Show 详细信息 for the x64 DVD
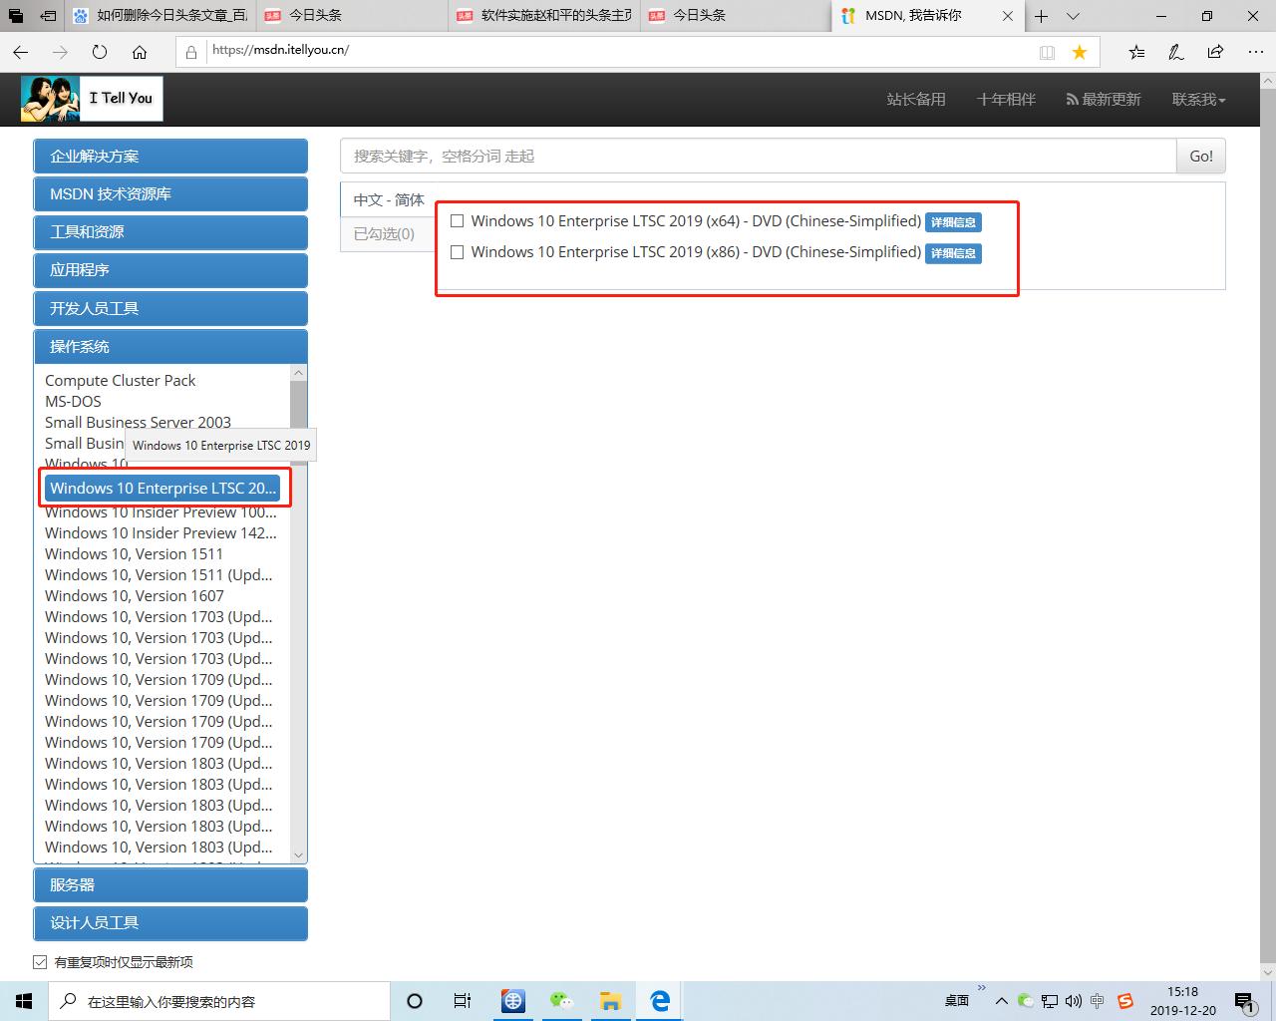Screen dimensions: 1276x1021 coord(953,222)
